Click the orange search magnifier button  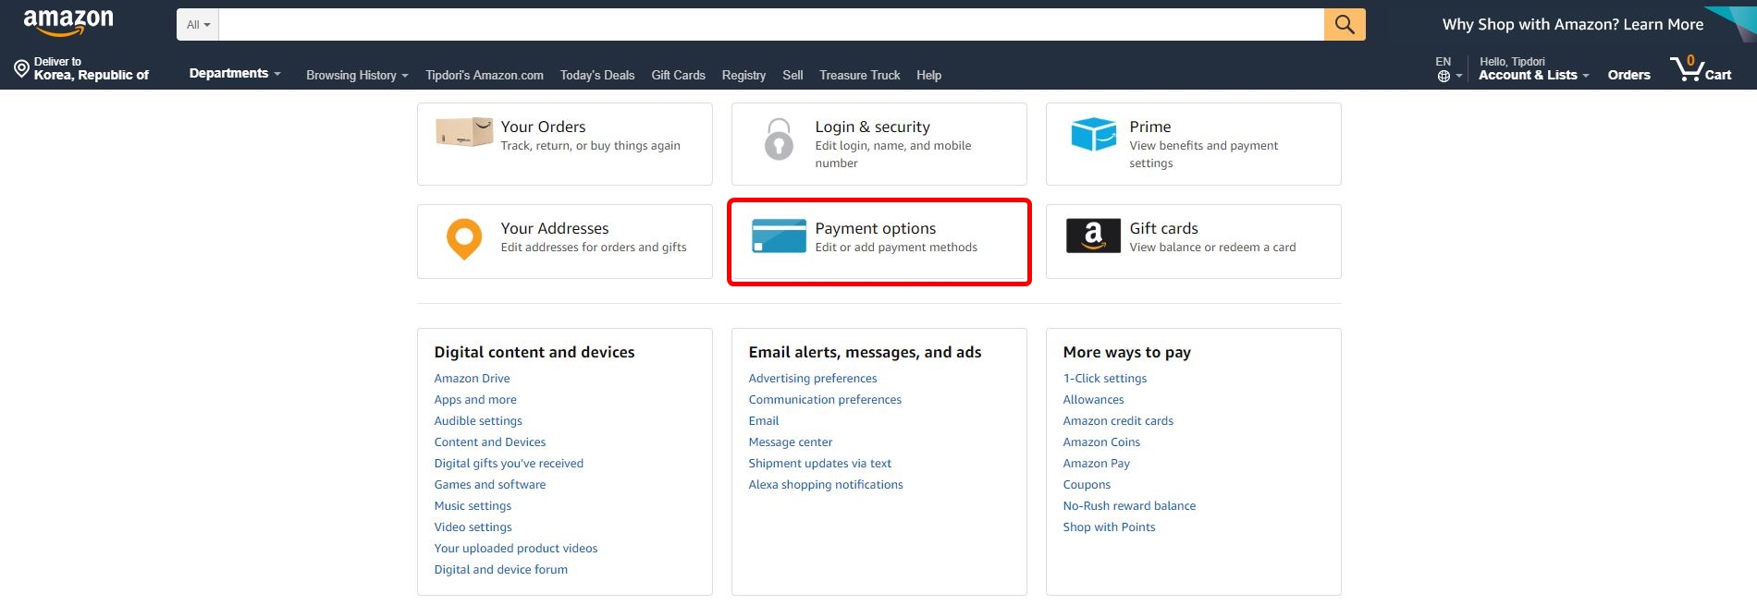(1345, 25)
